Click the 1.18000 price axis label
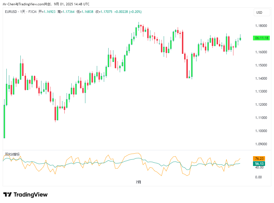Viewport: 274px width, 203px height. tap(261, 26)
